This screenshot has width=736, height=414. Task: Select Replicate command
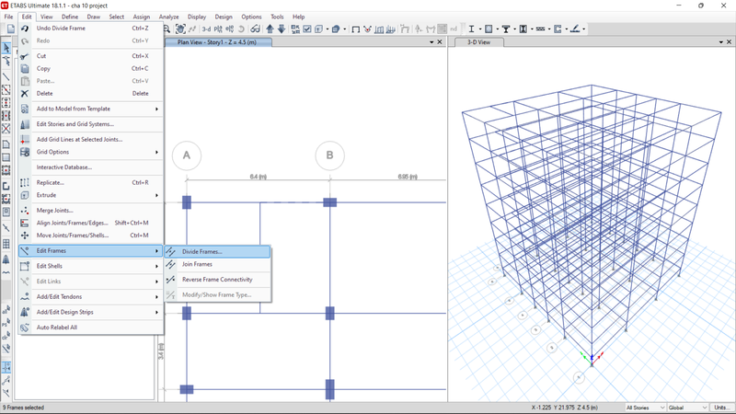click(90, 182)
